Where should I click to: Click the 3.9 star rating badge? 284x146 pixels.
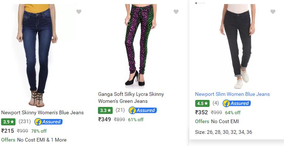point(8,122)
